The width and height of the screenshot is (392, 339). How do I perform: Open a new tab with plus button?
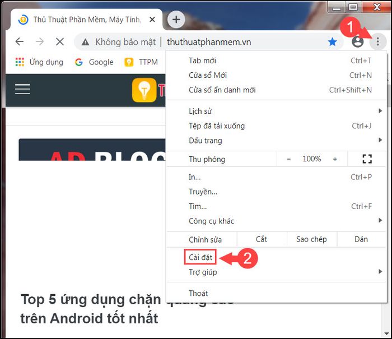[176, 19]
